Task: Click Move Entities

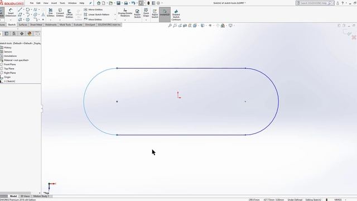Action: pos(93,20)
